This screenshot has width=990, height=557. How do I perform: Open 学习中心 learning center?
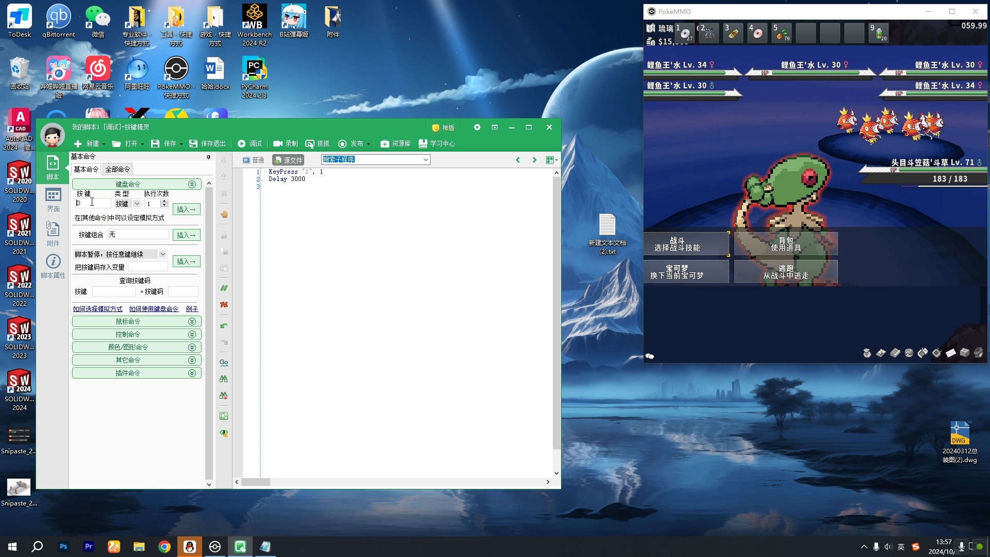click(437, 143)
